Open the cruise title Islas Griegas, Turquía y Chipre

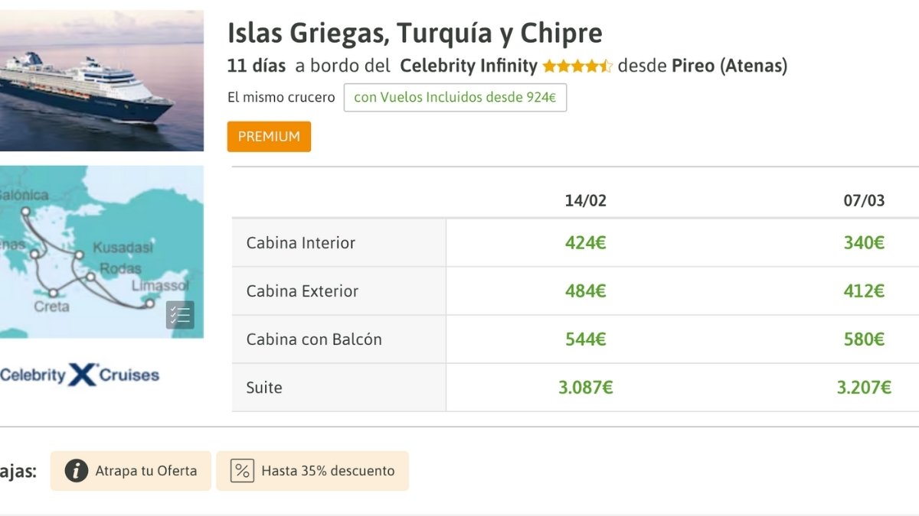[x=415, y=34]
